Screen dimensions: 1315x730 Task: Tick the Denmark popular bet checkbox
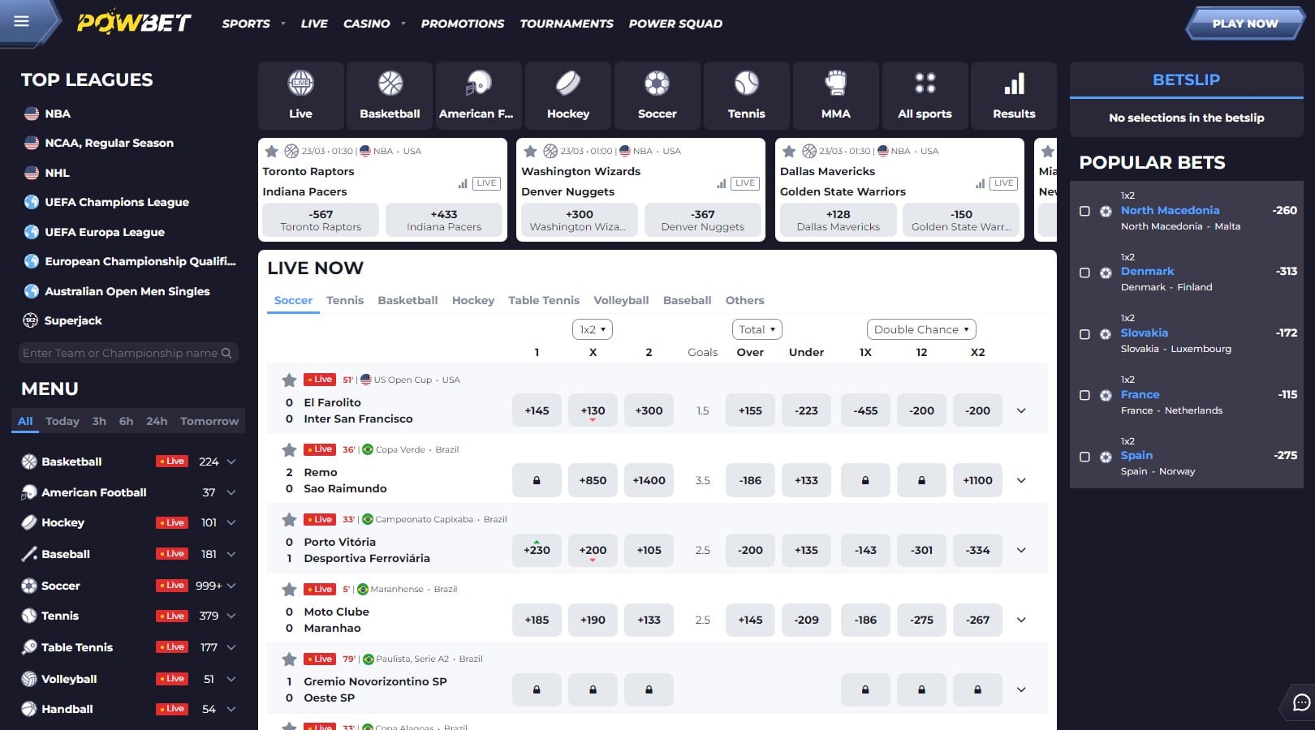click(1084, 273)
